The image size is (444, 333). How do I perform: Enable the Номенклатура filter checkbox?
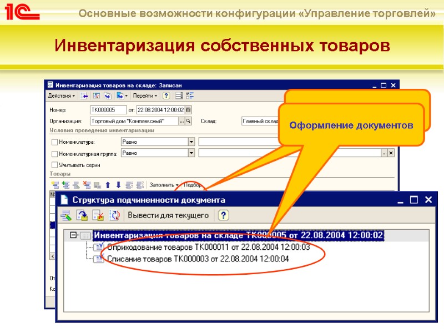pos(55,142)
